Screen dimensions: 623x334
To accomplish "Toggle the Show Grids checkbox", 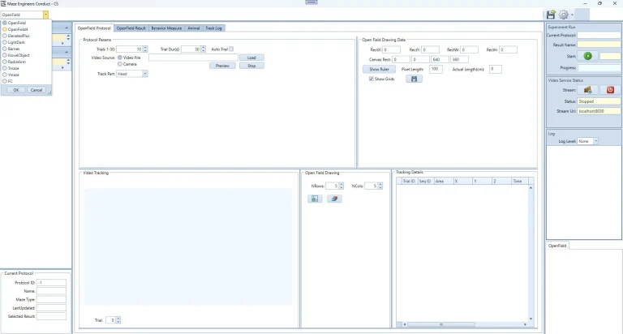I will [371, 79].
